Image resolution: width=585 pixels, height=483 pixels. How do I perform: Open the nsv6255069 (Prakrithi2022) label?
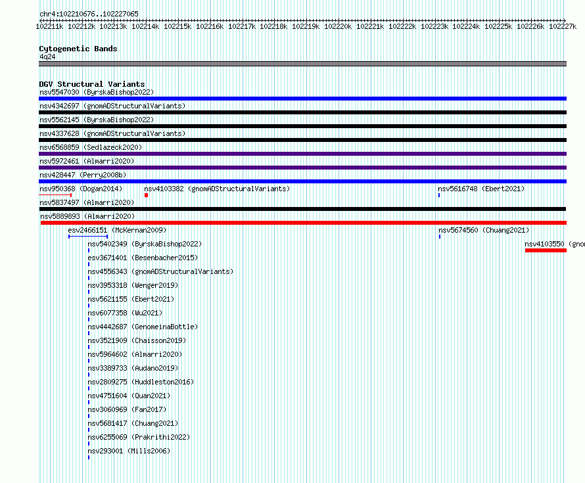click(x=139, y=437)
